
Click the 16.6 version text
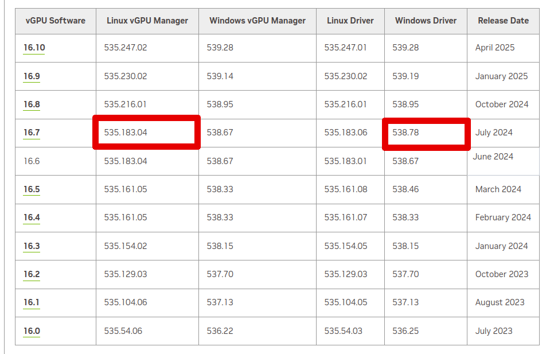[32, 161]
